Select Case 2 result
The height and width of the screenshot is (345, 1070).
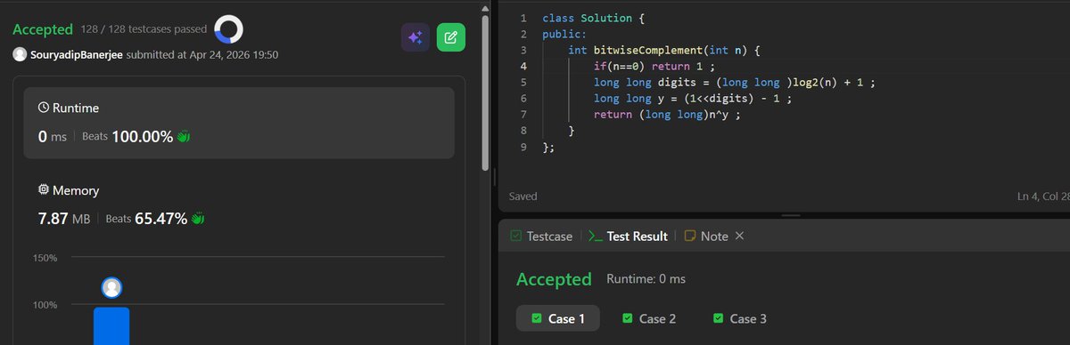click(649, 318)
